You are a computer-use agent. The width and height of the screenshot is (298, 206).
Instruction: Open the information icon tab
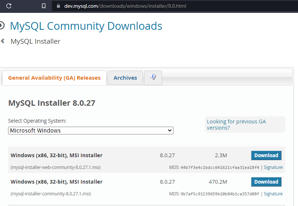(153, 77)
